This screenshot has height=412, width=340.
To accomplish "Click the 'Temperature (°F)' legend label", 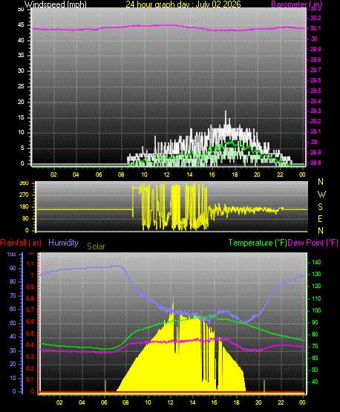I will tap(258, 243).
